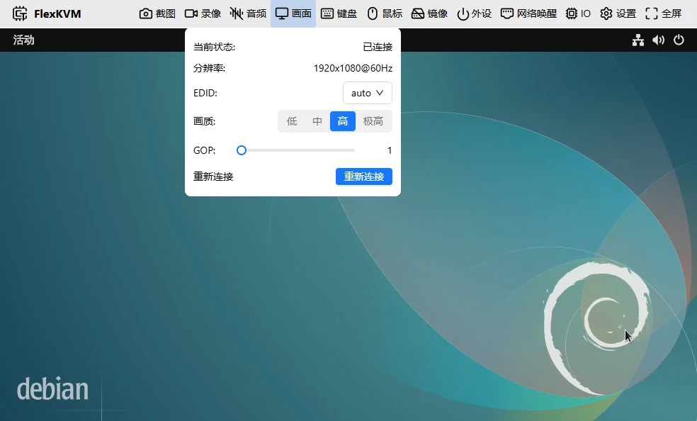The image size is (697, 421).
Task: Set picture quality to 高
Action: pos(343,121)
